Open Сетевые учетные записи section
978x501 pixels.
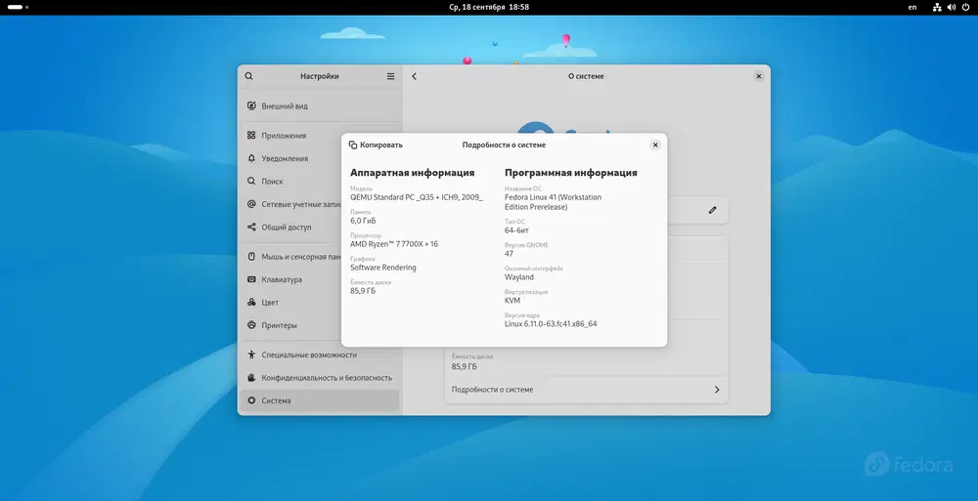320,204
